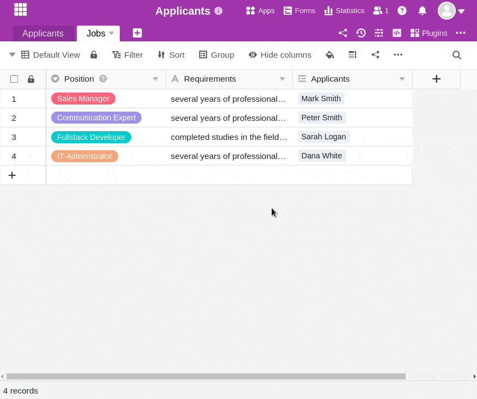Viewport: 477px width, 399px height.
Task: Open the Statistics menu item
Action: pyautogui.click(x=344, y=11)
